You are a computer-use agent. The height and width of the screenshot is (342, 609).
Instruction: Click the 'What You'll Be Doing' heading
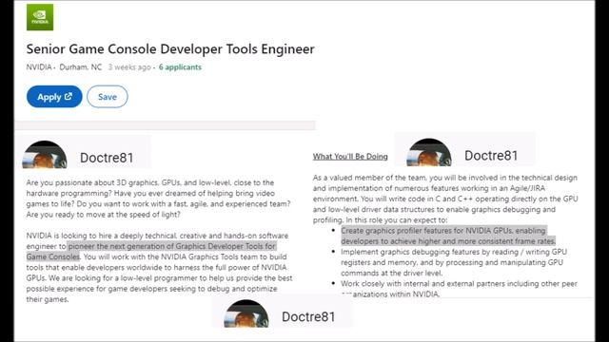[350, 156]
